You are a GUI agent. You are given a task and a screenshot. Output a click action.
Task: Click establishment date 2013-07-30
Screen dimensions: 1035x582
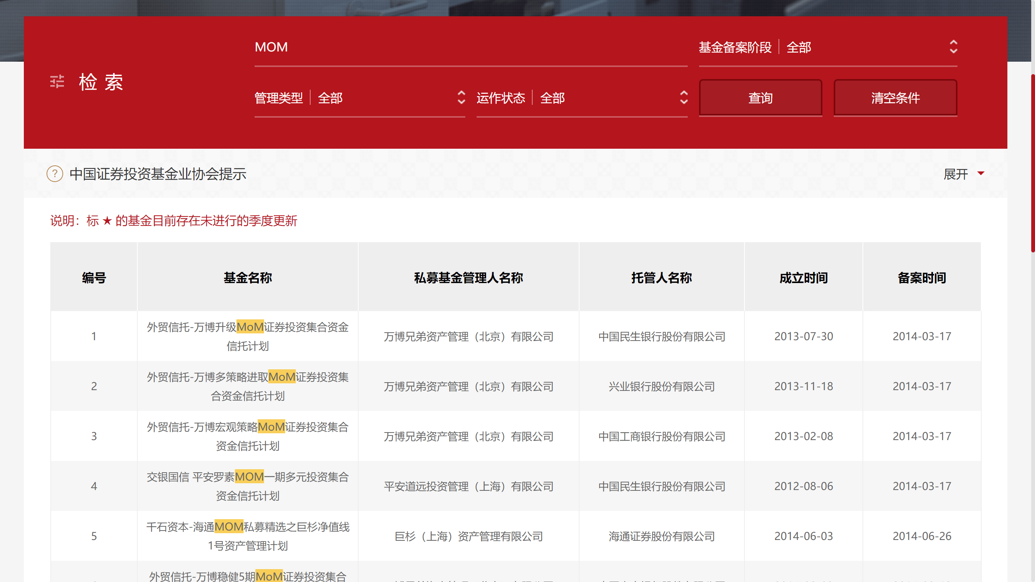pos(803,336)
